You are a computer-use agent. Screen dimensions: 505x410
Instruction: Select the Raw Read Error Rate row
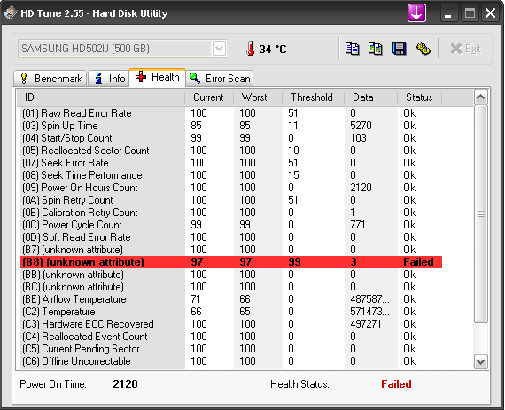tap(231, 113)
